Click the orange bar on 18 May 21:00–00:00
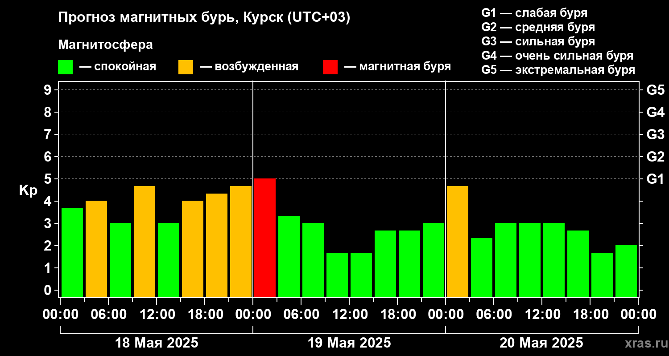Image resolution: width=669 pixels, height=356 pixels. 241,242
